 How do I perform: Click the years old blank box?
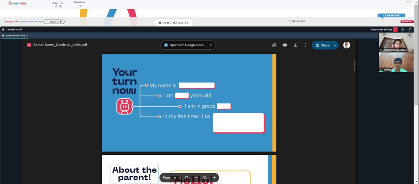click(182, 96)
